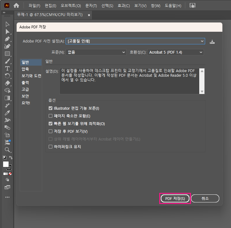231x228 pixels.
Task: Expand the 호환성 Acrobat 5 dropdown
Action: (176, 52)
